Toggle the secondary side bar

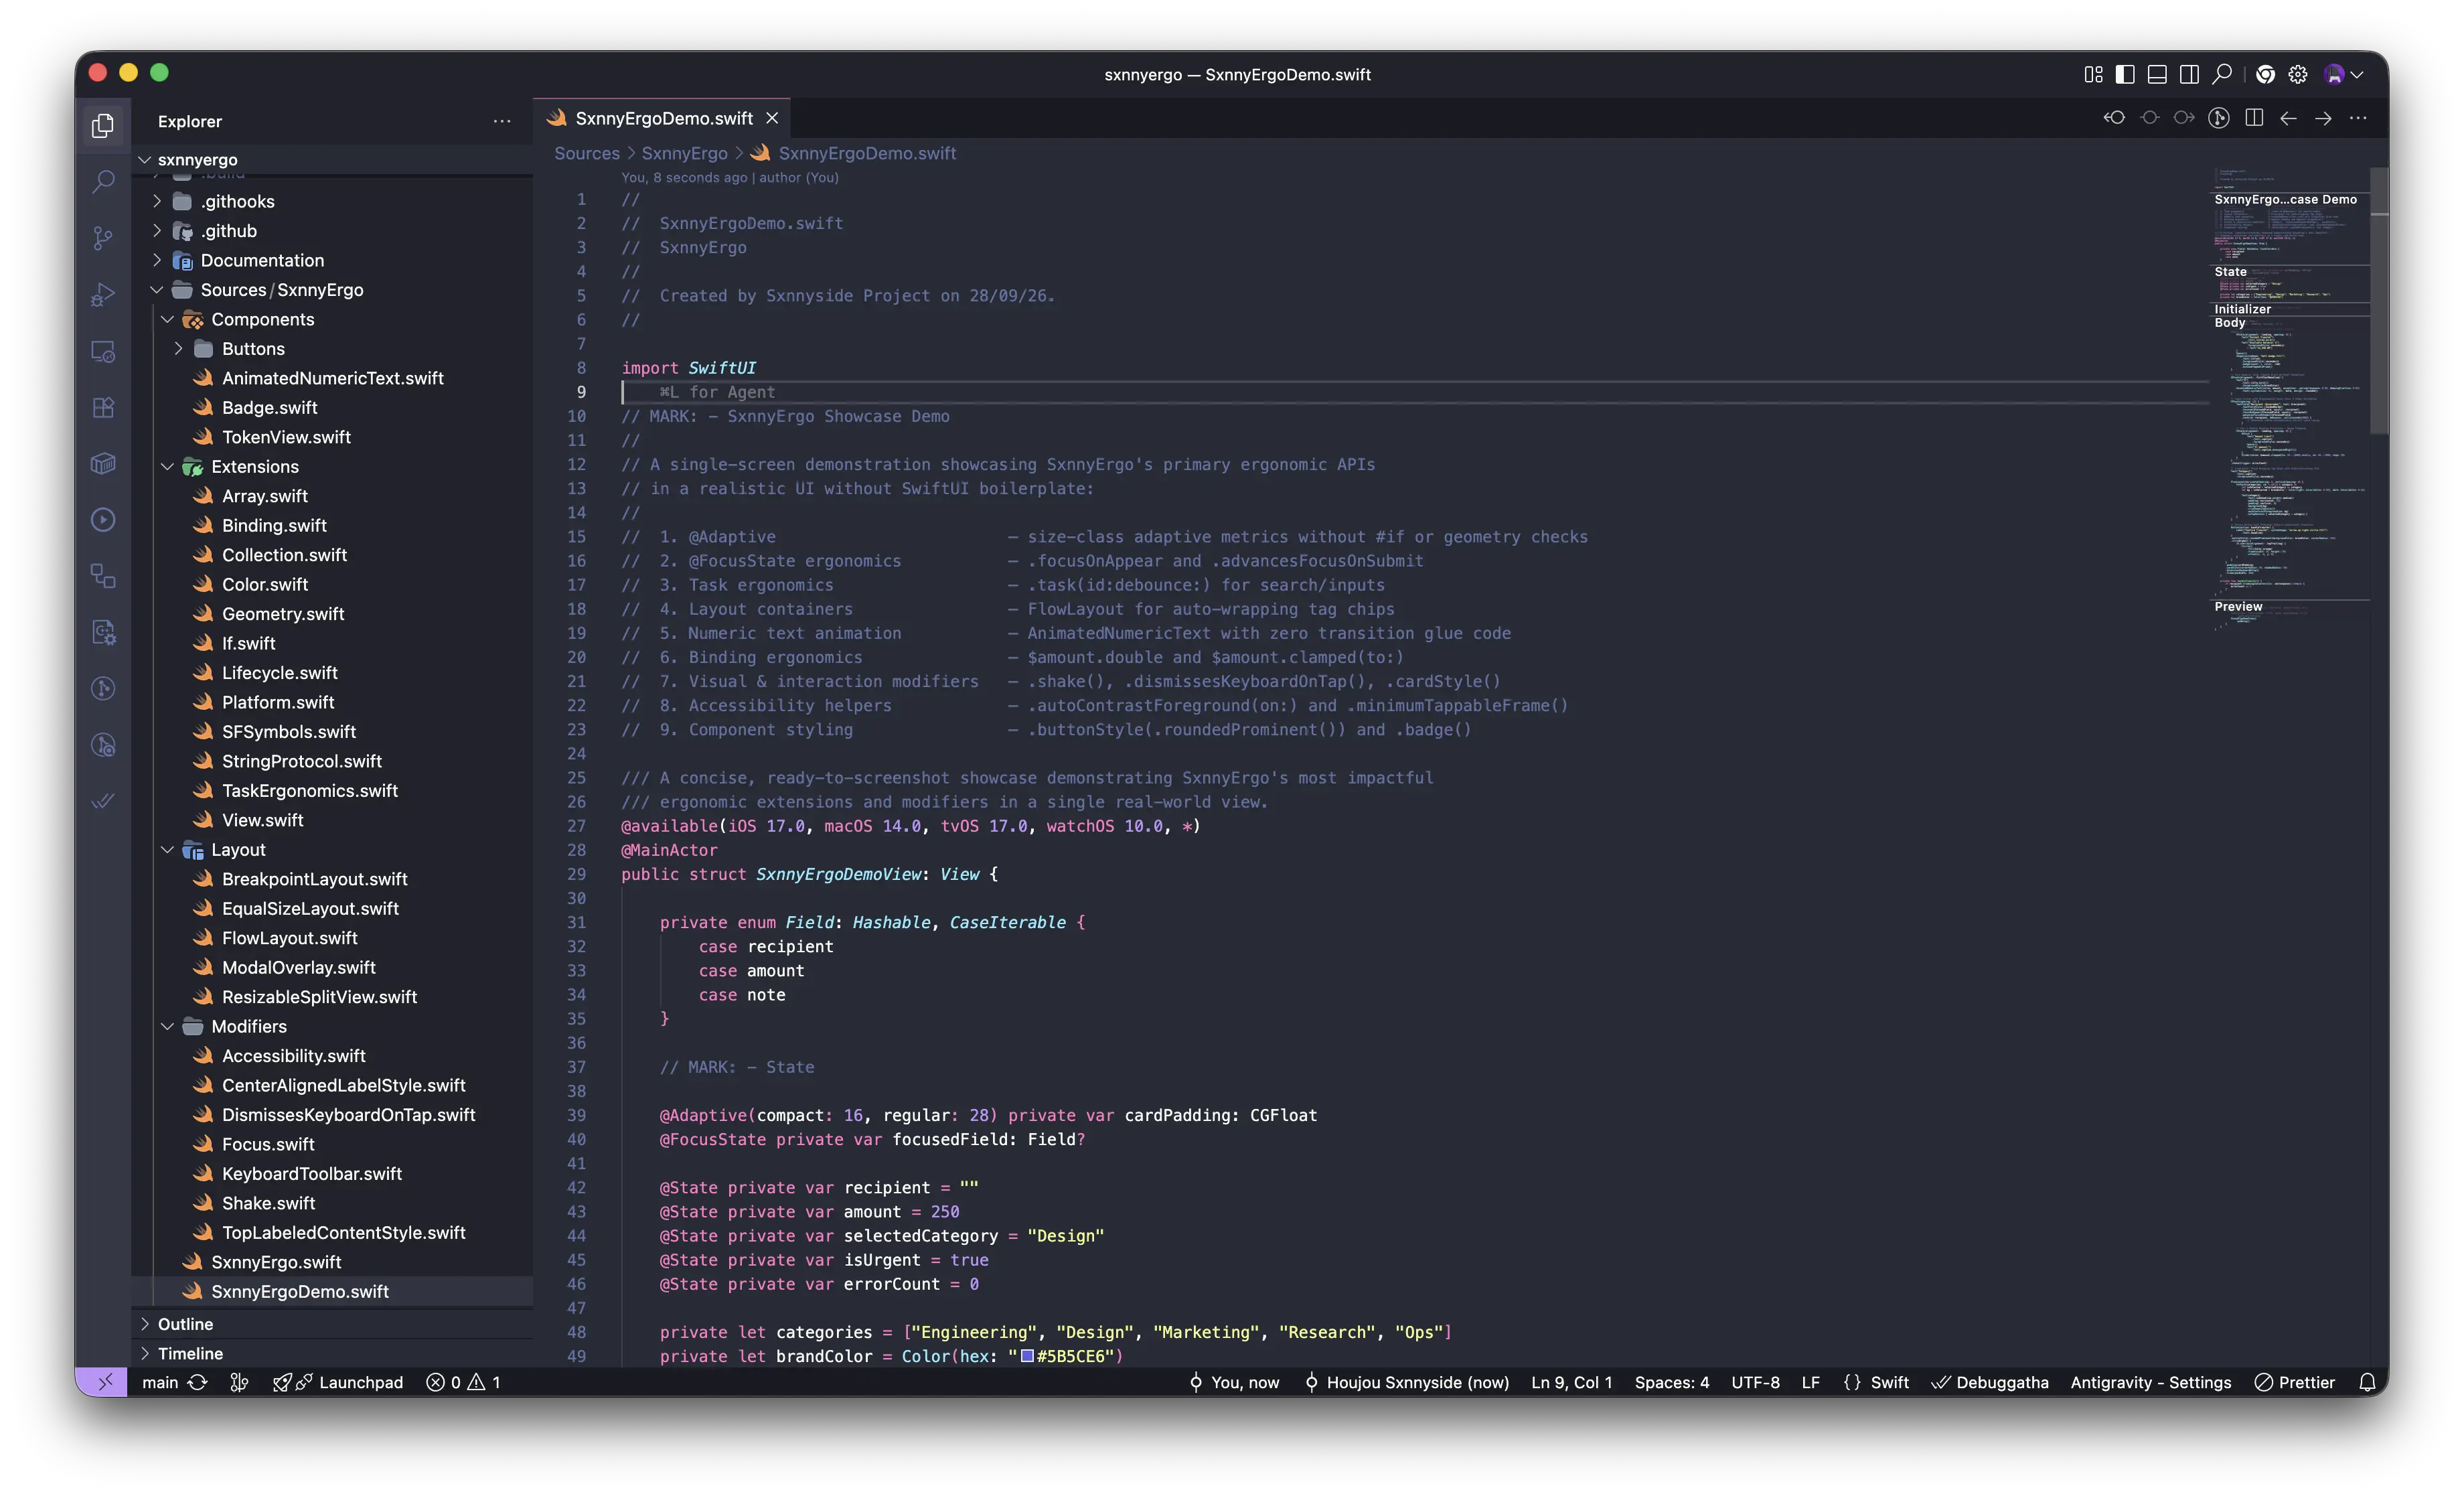point(2189,75)
